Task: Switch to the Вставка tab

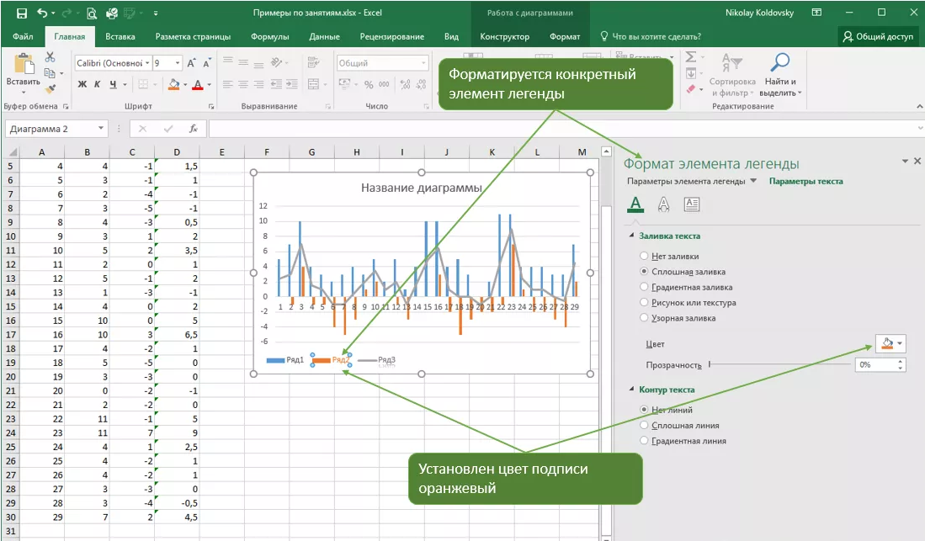Action: pos(120,36)
